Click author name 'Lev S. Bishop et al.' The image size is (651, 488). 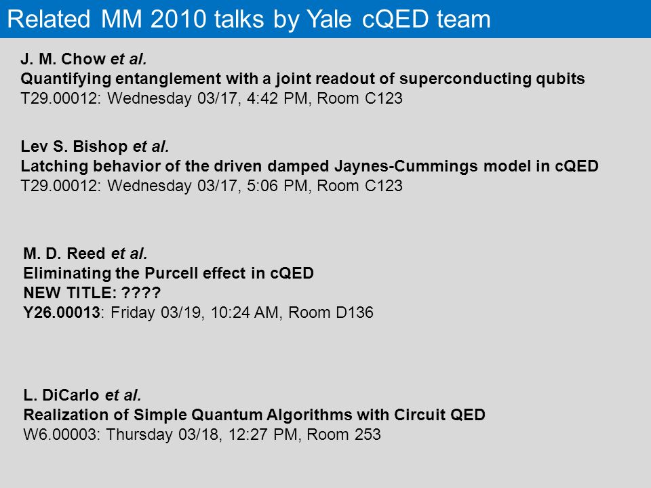(95, 146)
